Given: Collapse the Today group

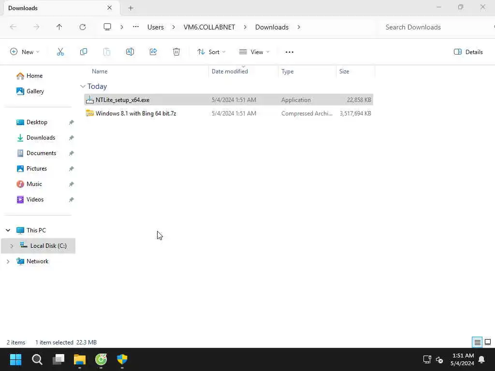Looking at the screenshot, I should click(x=83, y=86).
